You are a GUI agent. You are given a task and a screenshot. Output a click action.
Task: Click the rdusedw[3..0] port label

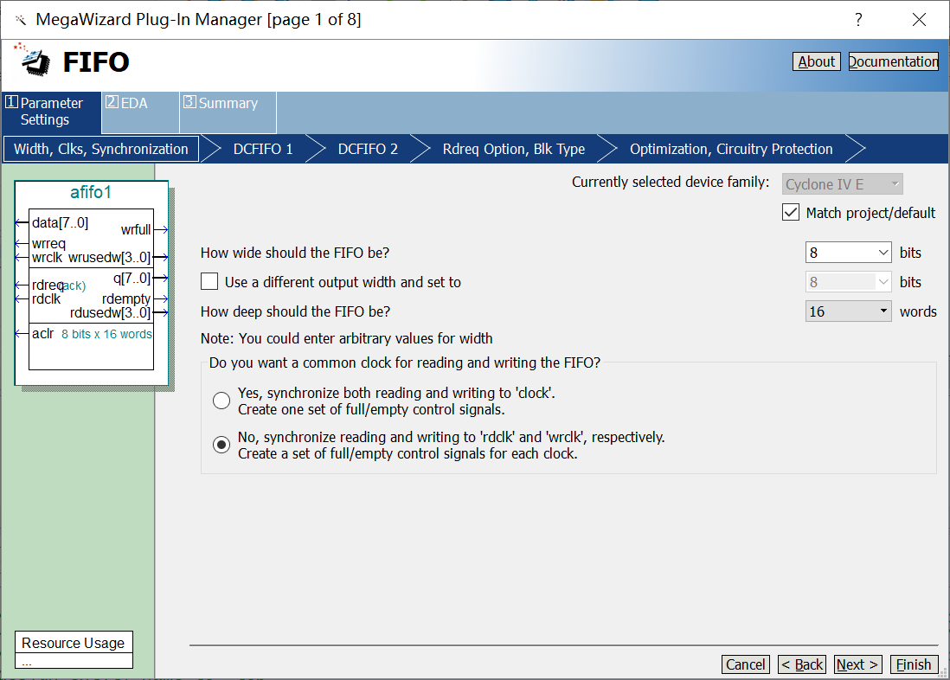(x=110, y=312)
